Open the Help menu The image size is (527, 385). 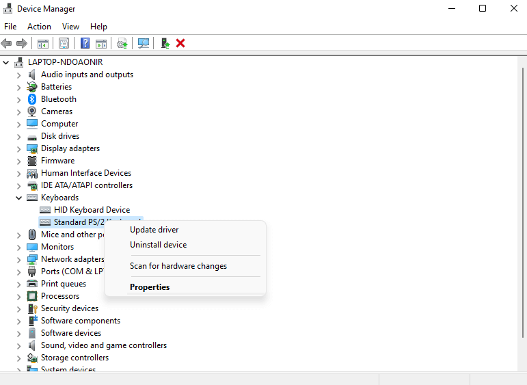[98, 27]
